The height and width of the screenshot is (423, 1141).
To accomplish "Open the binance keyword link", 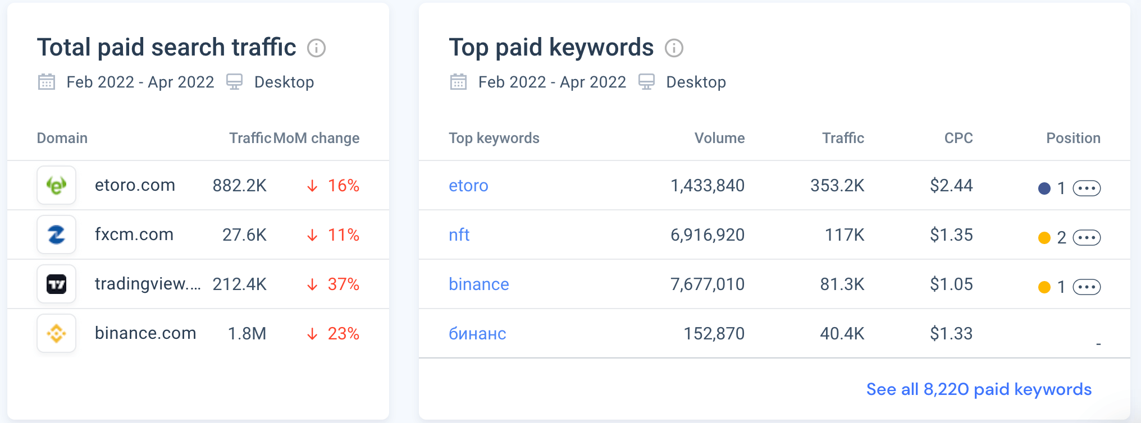I will [479, 284].
